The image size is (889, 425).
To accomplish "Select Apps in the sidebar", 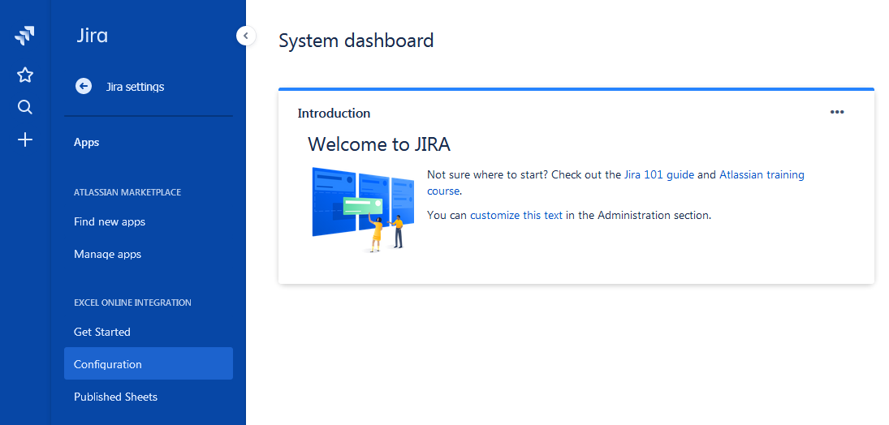I will coord(87,143).
